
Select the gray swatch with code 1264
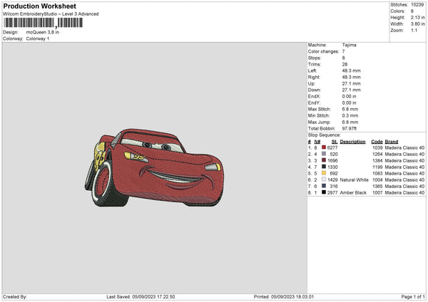pos(323,154)
